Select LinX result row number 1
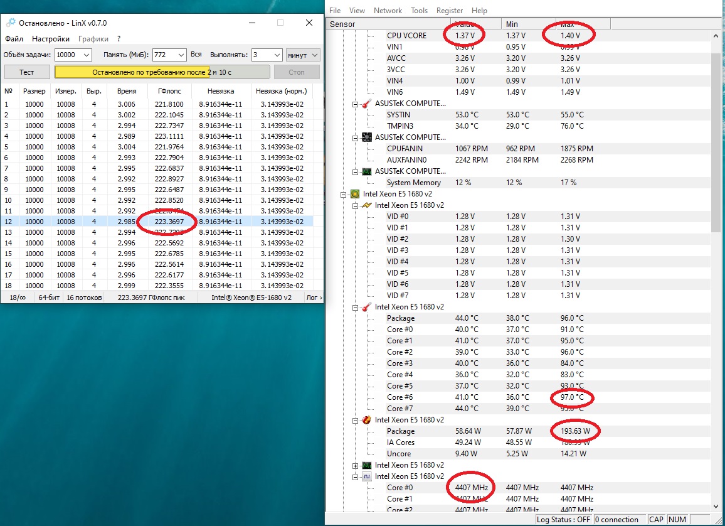The width and height of the screenshot is (725, 526). (x=157, y=104)
